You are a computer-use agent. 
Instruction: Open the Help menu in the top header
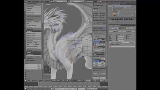47,1
